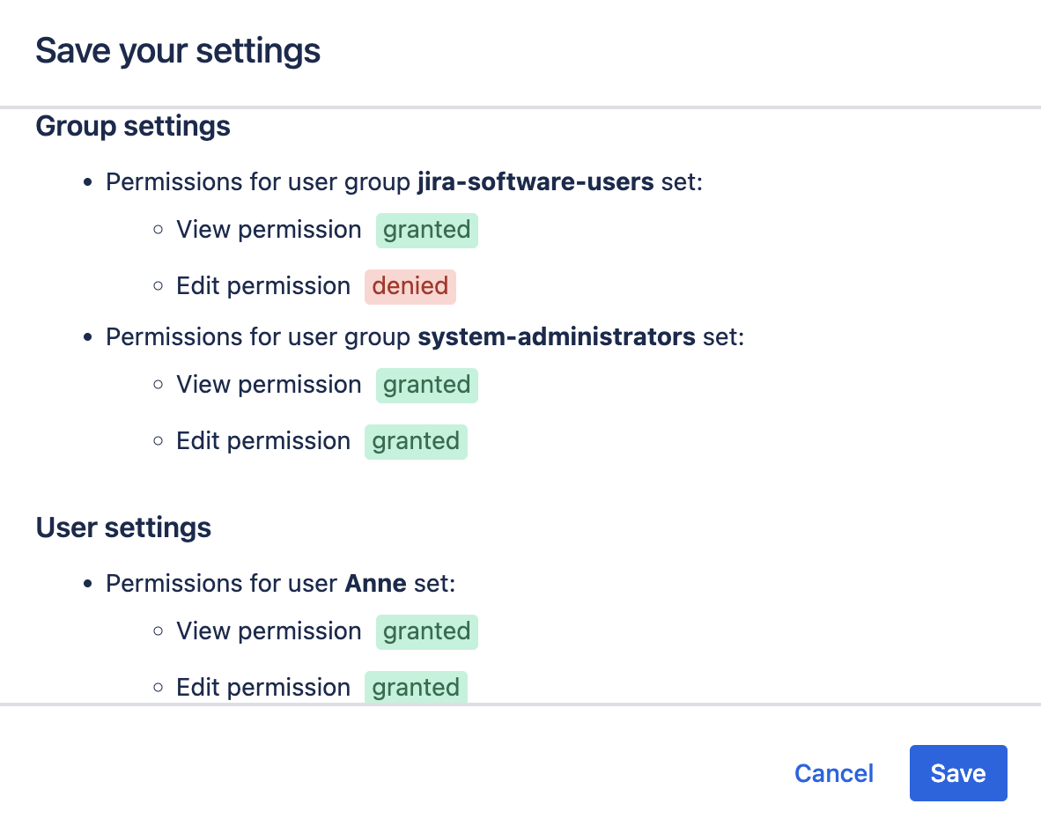
Task: Select the granted badge for Anne's edit permission
Action: click(x=416, y=687)
